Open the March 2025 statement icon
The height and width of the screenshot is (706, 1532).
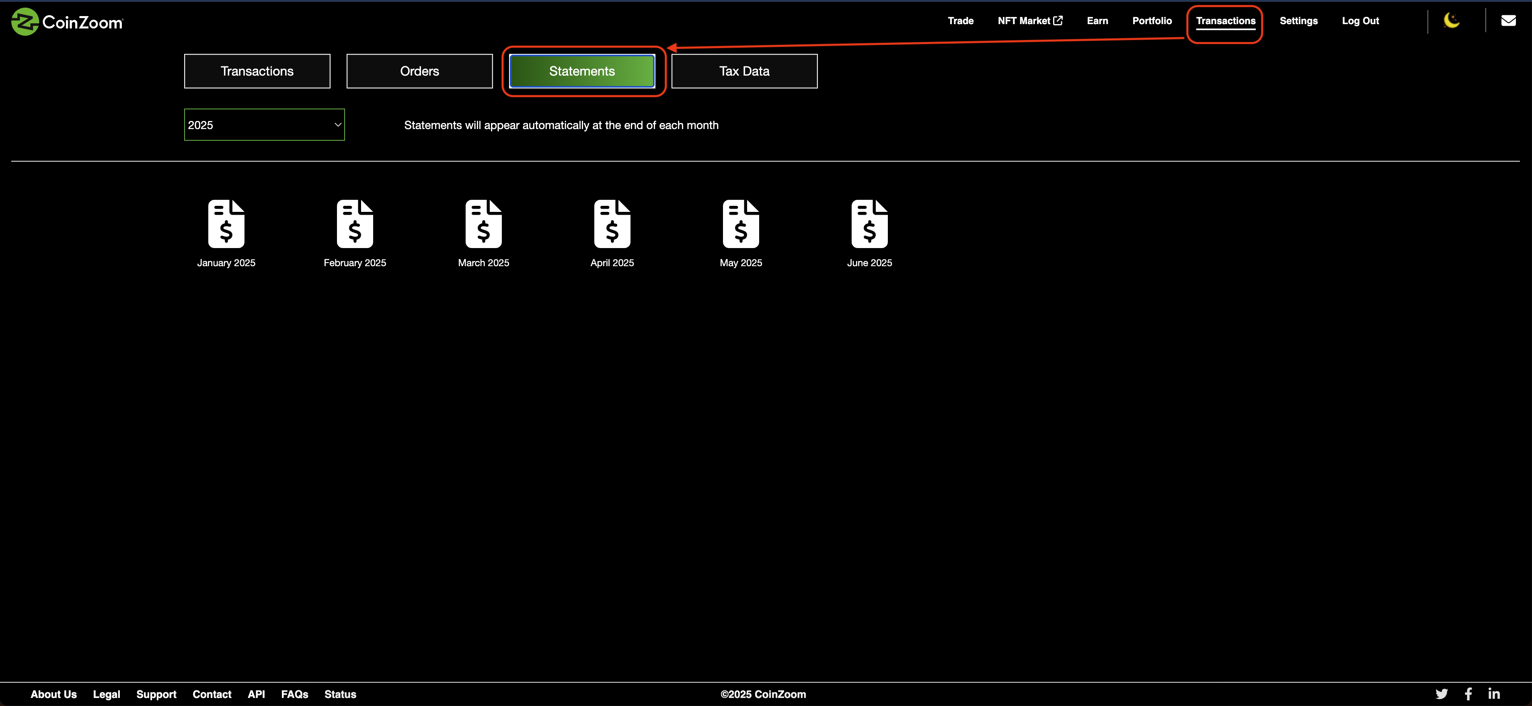(483, 224)
